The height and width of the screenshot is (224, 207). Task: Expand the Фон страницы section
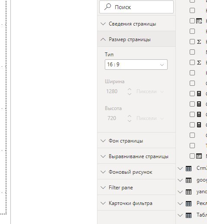(136, 141)
